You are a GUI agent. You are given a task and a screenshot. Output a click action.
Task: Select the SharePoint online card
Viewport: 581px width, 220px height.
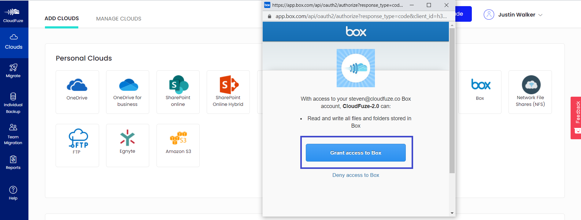(178, 92)
